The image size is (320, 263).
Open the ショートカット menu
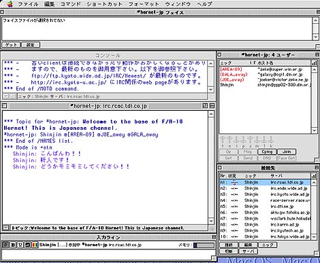tap(104, 4)
